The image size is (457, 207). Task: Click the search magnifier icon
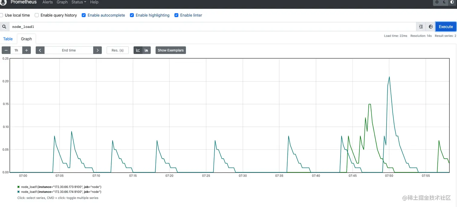4,27
